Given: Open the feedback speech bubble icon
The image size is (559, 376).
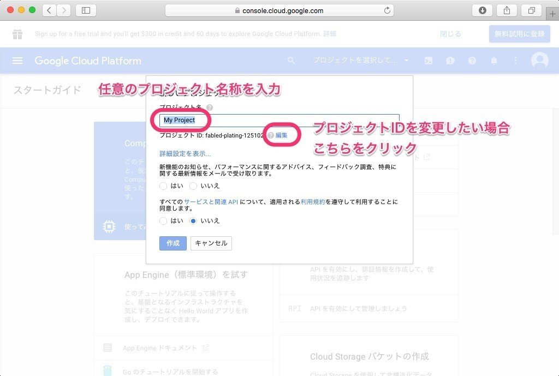Looking at the screenshot, I should pyautogui.click(x=450, y=61).
